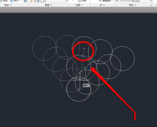Screen dimensions: 157x127
Task: Expand the Modify (修改) panel
Action: click(x=8, y=5)
